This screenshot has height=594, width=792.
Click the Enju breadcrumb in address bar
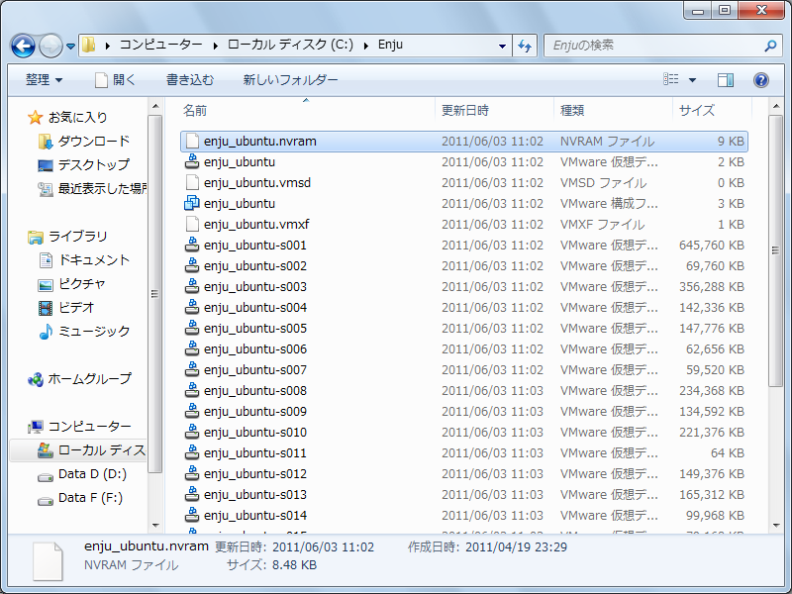click(390, 45)
